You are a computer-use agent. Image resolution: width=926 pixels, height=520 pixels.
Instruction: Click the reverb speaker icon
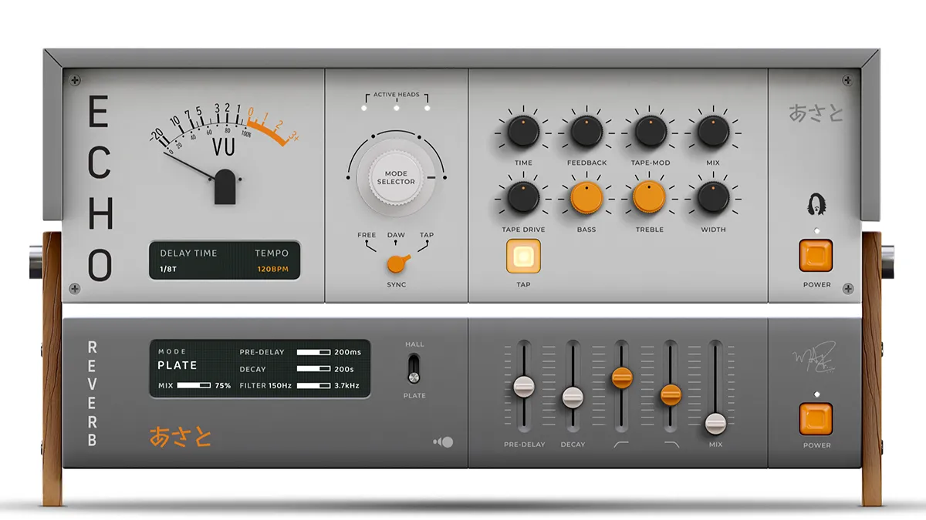[x=443, y=442]
